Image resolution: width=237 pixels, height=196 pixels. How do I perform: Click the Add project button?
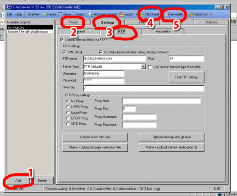point(18,180)
